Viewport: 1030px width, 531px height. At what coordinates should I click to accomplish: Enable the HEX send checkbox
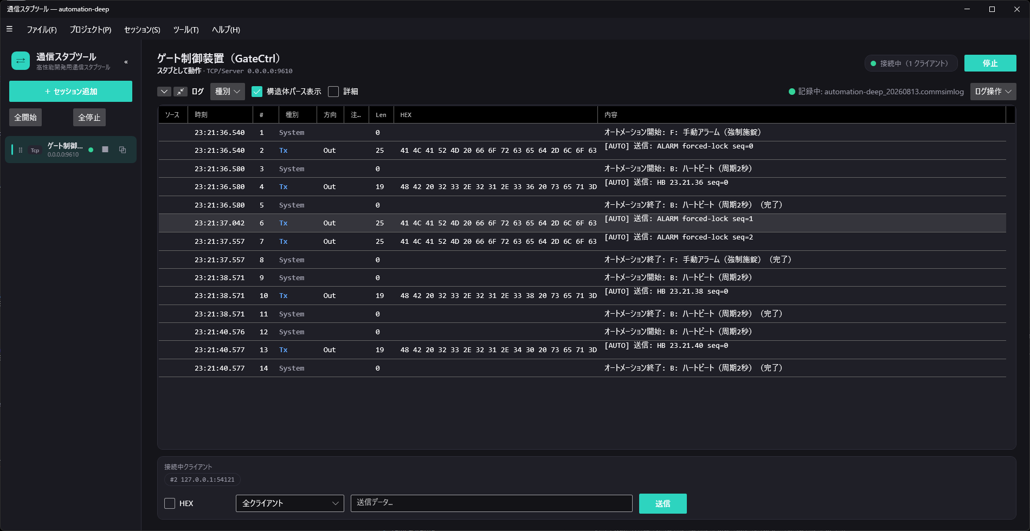[x=170, y=503]
